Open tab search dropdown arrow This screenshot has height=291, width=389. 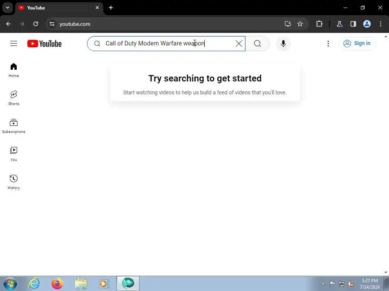click(8, 8)
